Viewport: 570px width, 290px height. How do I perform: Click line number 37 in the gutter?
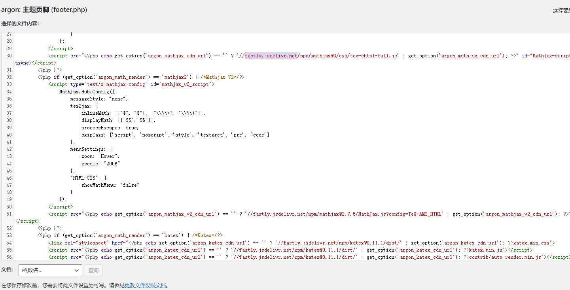(x=9, y=113)
